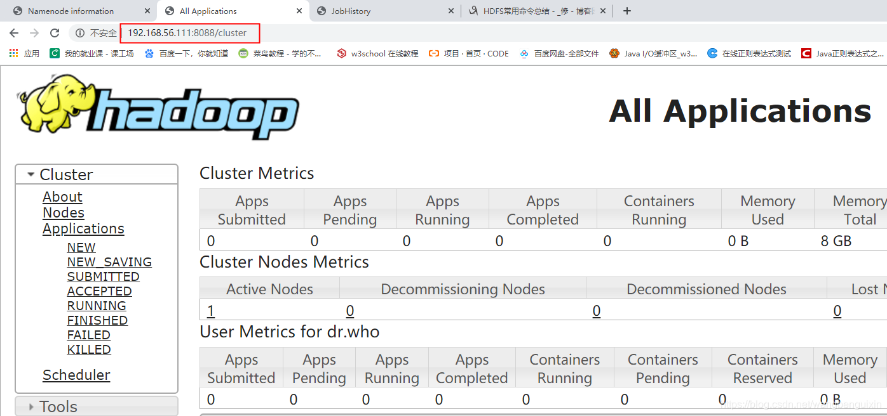Open the Java I/O缓冲区 bookmark
The height and width of the screenshot is (416, 887).
[x=653, y=54]
